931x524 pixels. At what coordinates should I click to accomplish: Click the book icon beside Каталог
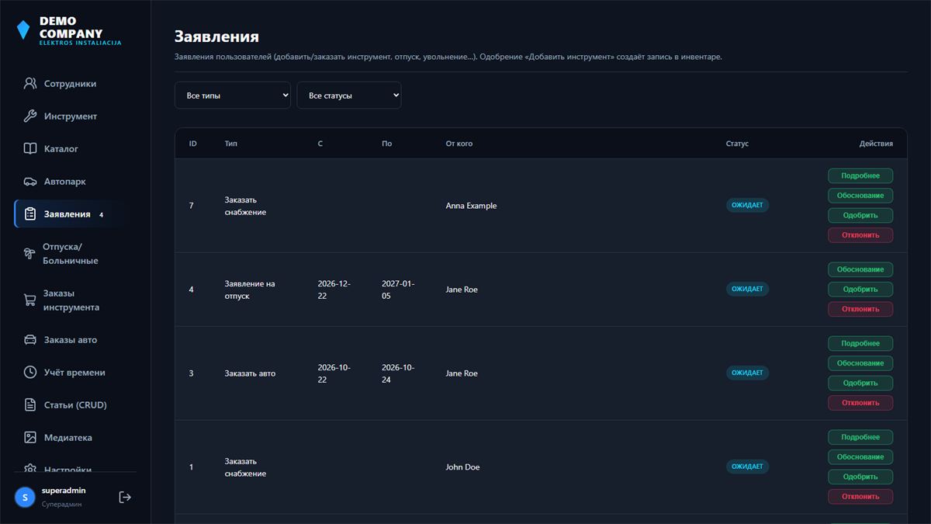[x=30, y=149]
